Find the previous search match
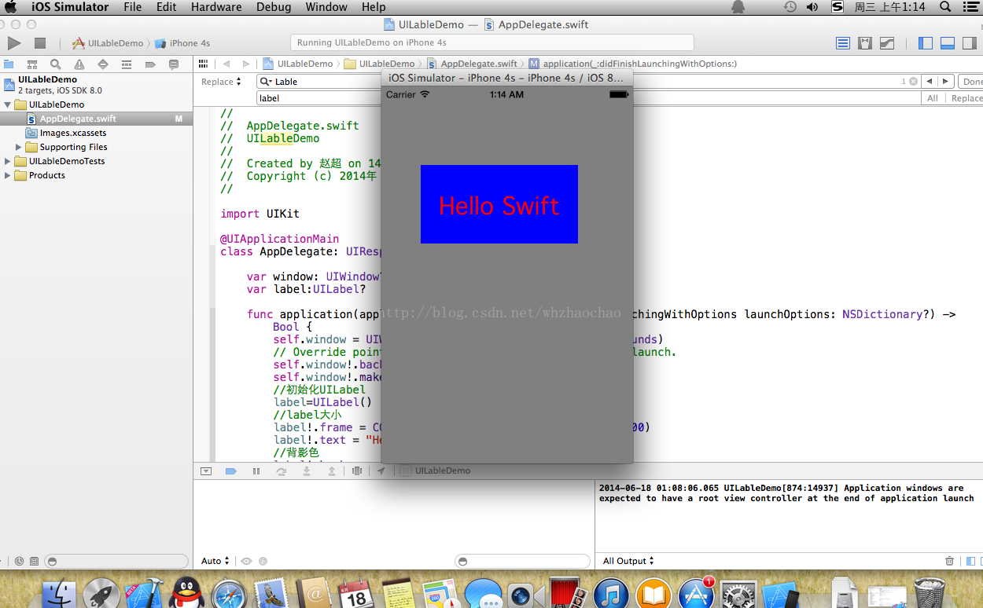 coord(930,82)
